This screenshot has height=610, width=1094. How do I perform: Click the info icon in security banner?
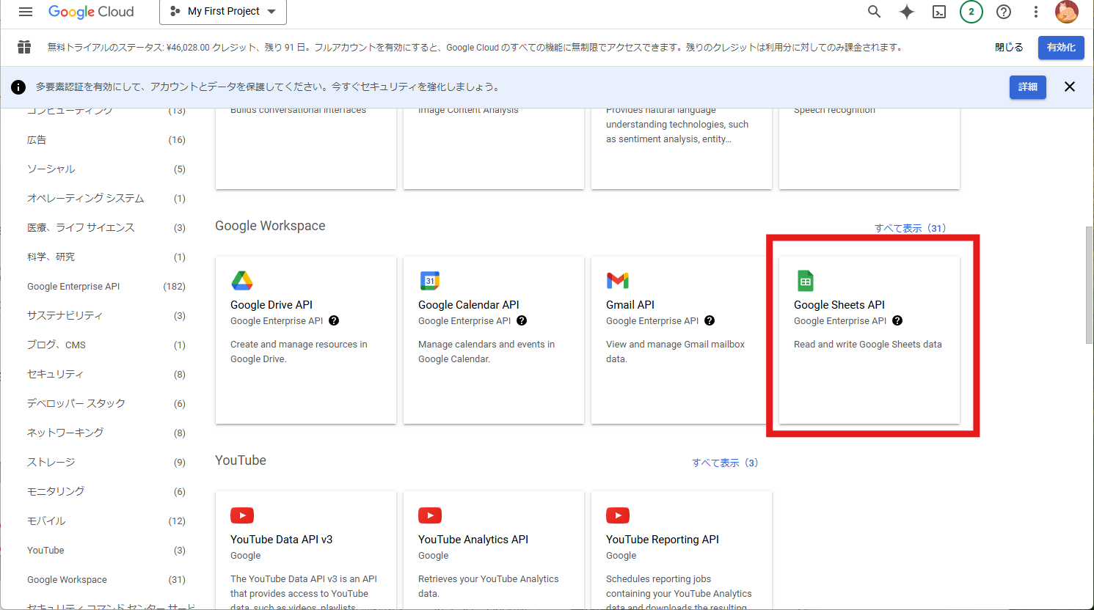[18, 87]
